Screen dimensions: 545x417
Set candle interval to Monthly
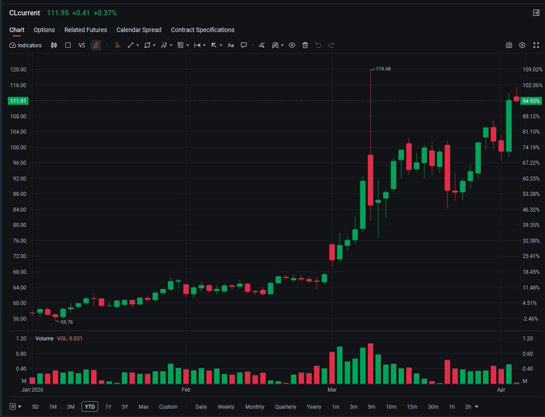click(254, 407)
